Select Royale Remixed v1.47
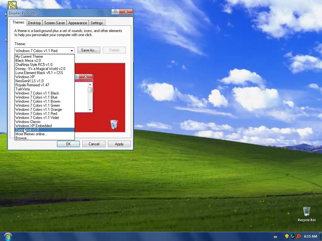The height and width of the screenshot is (241, 322). tap(45, 85)
